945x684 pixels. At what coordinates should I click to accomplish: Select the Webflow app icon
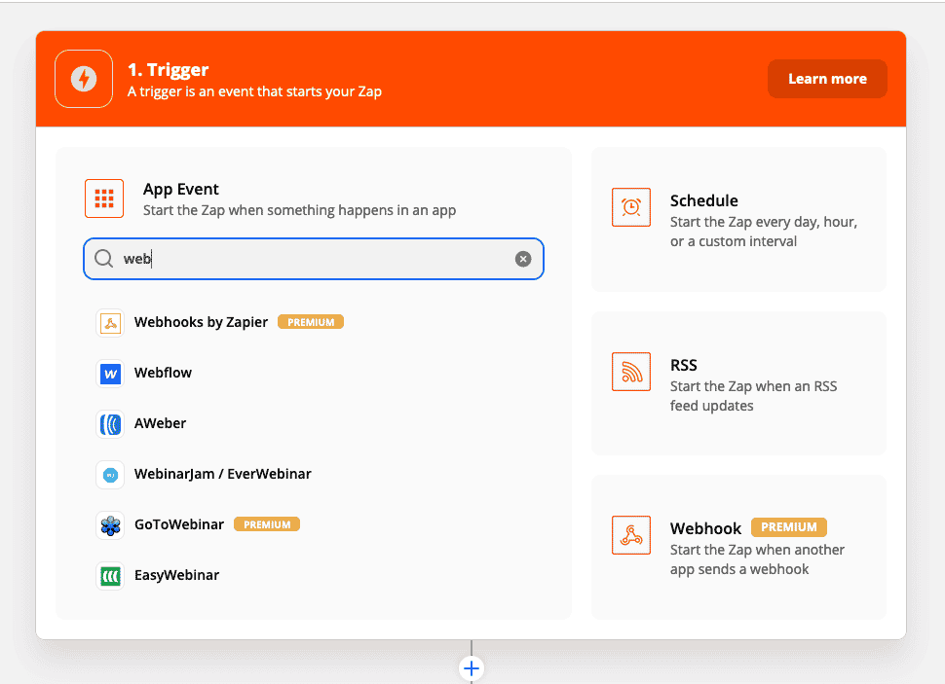coord(110,374)
